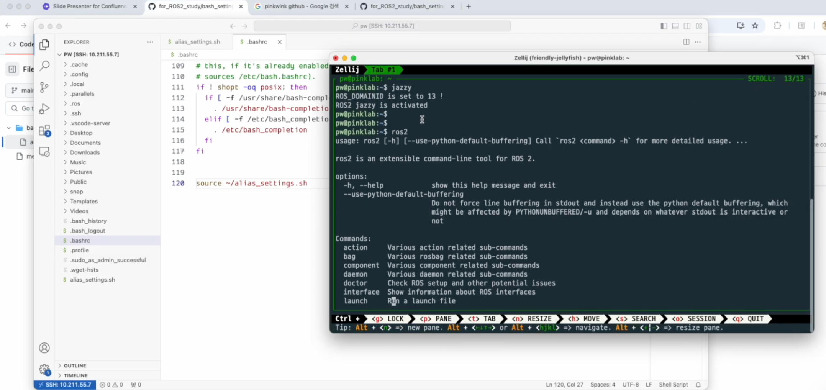Screen dimensions: 826x390
Task: Expand the Templates folder
Action: tap(84, 202)
